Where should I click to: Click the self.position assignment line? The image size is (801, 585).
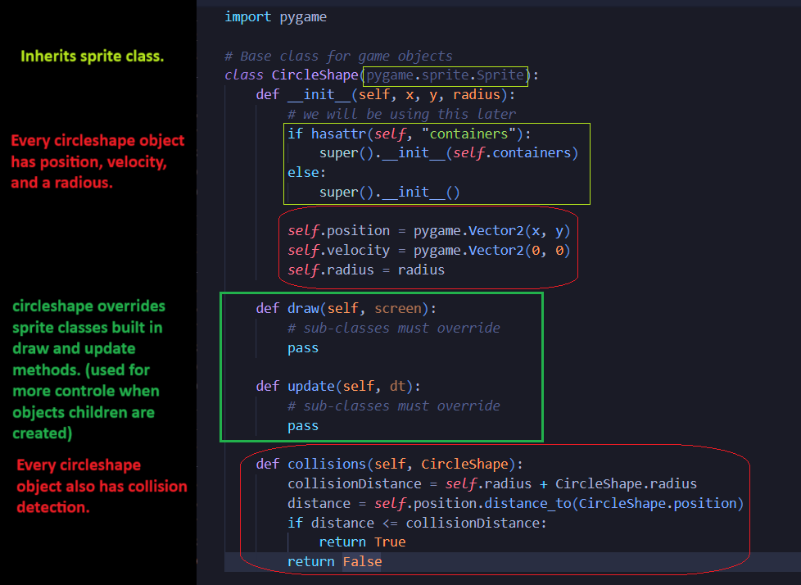(x=429, y=230)
